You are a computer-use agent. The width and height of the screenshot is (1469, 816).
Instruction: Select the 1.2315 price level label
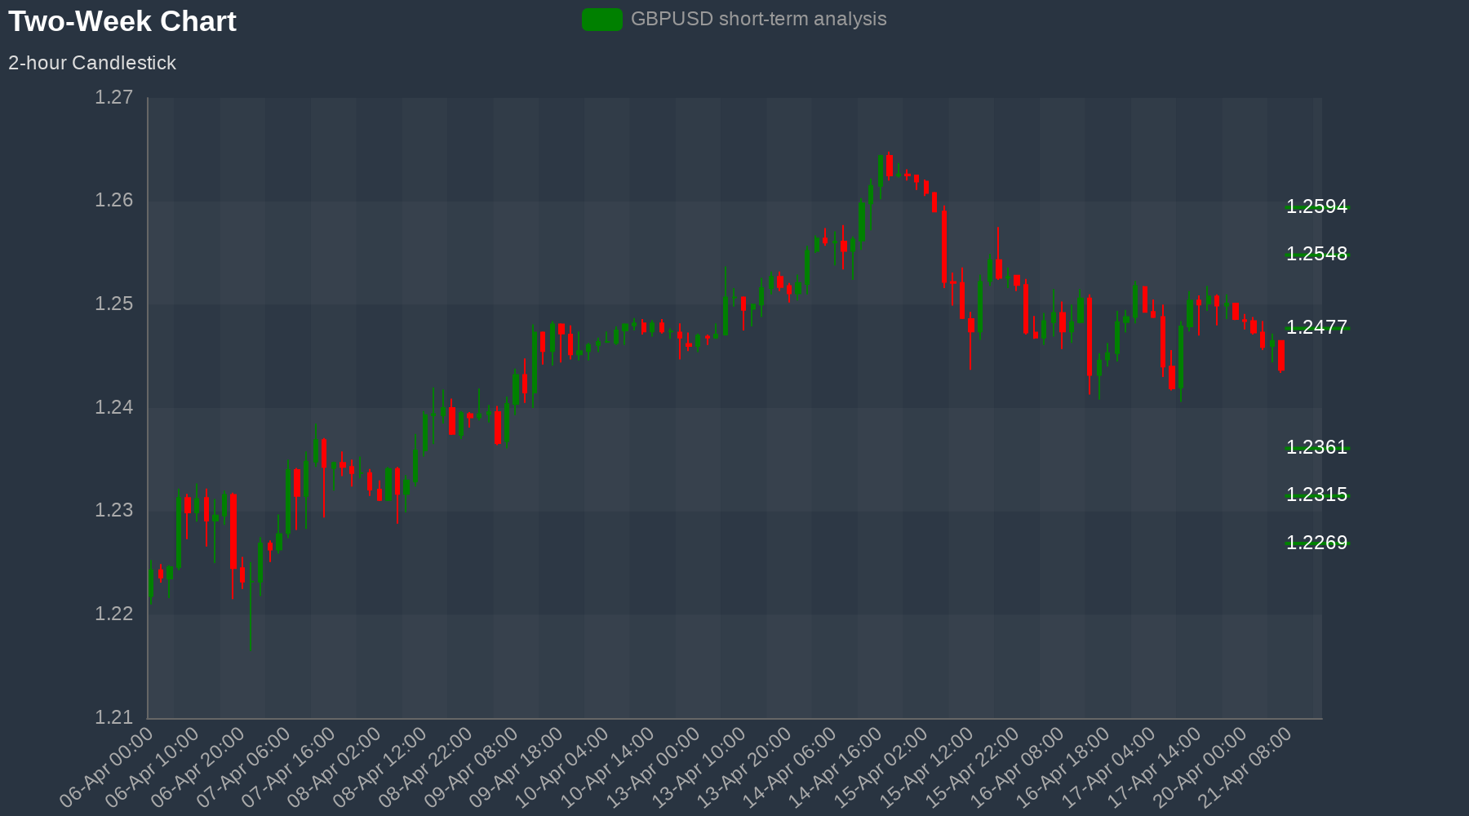[x=1316, y=495]
